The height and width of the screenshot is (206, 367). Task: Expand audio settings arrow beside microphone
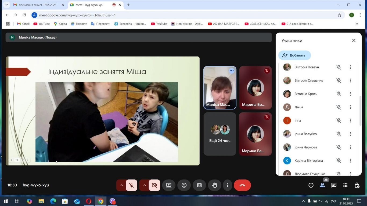(x=121, y=185)
